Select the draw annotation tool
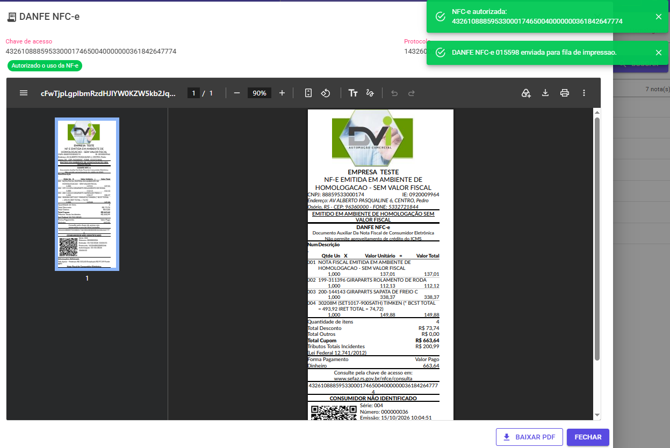The image size is (670, 448). pyautogui.click(x=370, y=93)
